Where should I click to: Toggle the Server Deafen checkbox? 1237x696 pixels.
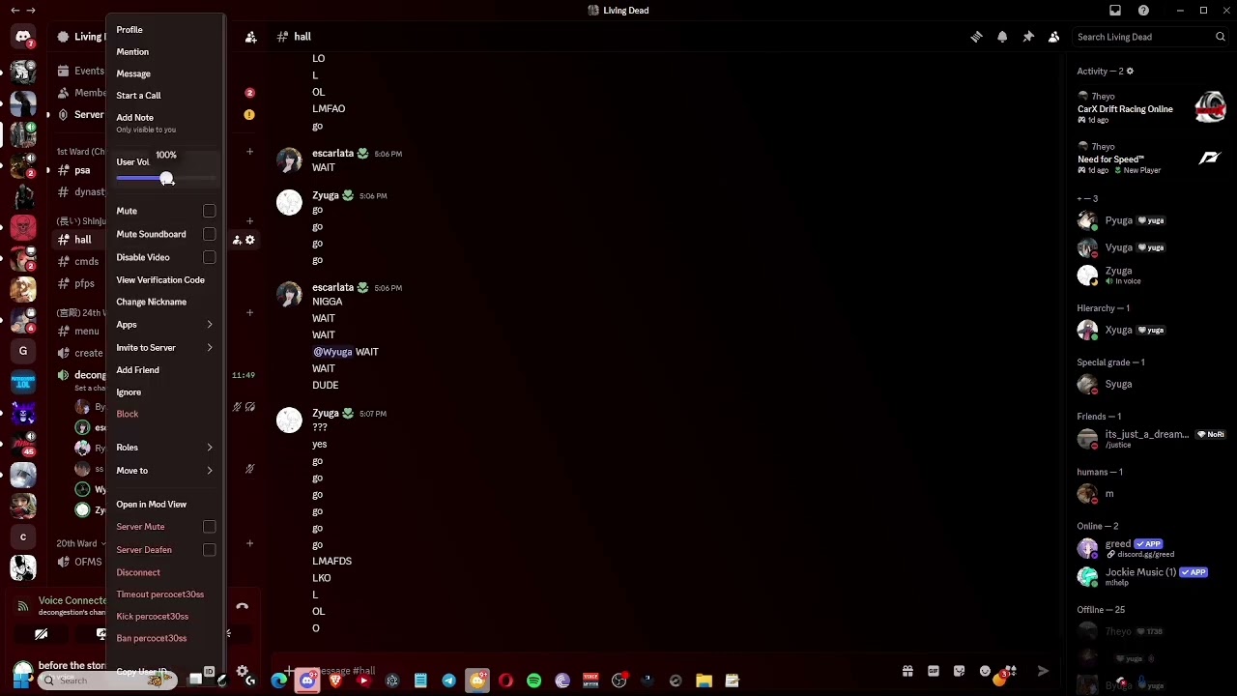209,550
